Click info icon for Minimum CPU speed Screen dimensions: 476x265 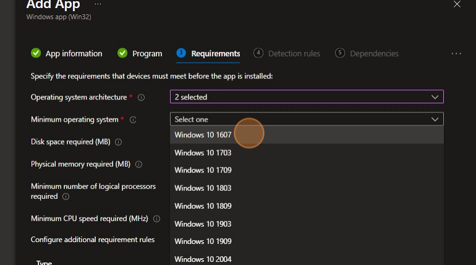point(157,219)
